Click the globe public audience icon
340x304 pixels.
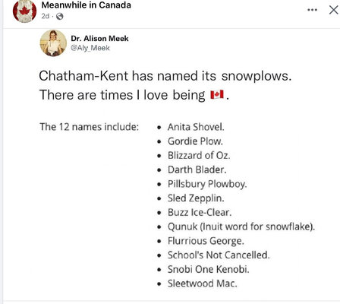coord(60,17)
